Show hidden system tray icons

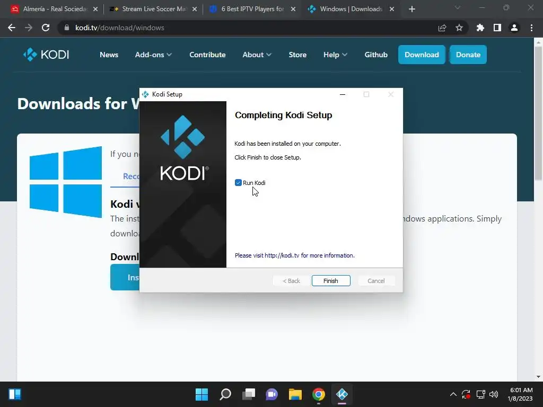[453, 394]
